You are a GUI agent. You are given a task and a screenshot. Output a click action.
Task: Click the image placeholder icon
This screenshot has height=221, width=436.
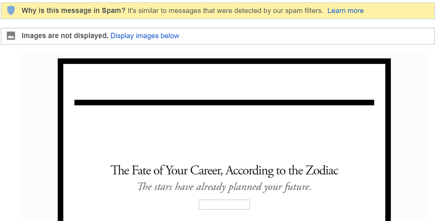[x=11, y=36]
